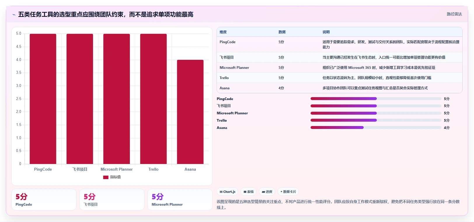
Task: Click the 数据卡片 chip
Action: coord(288,192)
